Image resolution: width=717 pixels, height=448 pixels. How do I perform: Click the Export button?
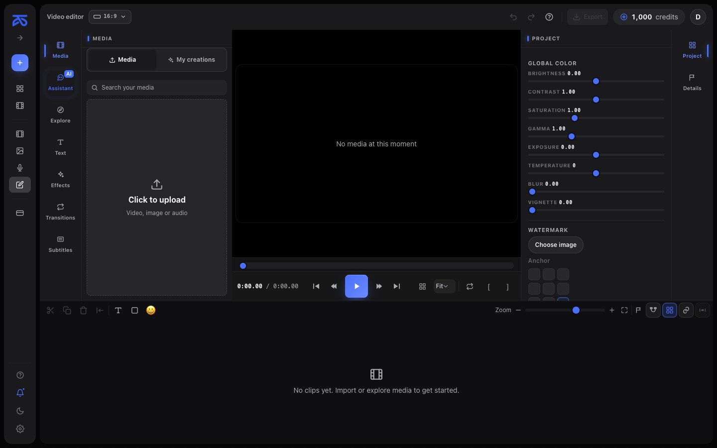[x=588, y=17]
